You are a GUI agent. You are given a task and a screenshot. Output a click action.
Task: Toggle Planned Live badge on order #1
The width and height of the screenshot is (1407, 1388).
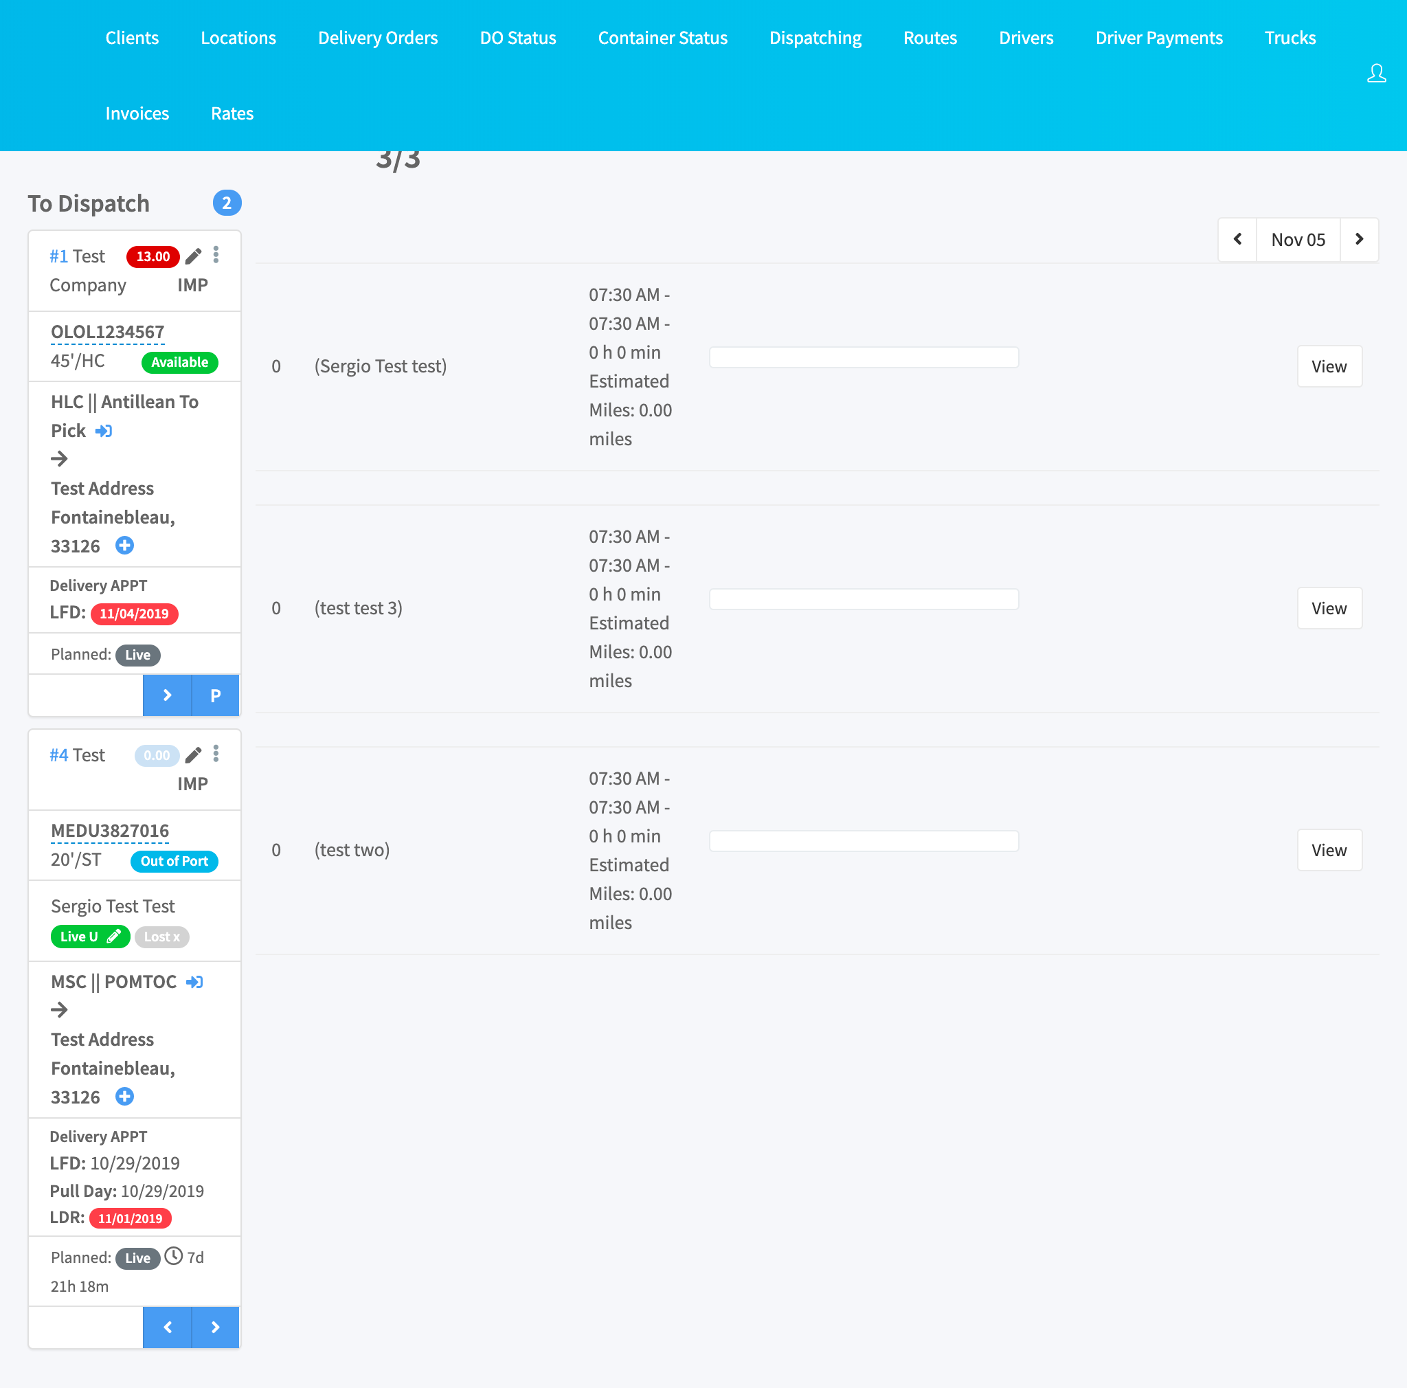(x=137, y=655)
